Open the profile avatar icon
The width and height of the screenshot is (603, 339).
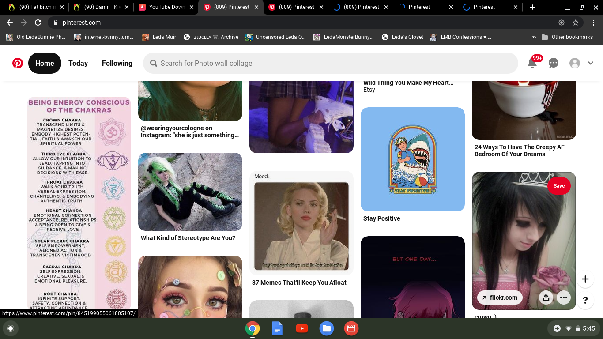pos(575,63)
